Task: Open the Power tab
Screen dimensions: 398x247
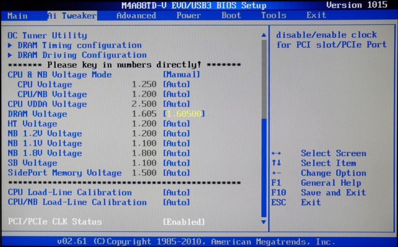Action: (189, 16)
